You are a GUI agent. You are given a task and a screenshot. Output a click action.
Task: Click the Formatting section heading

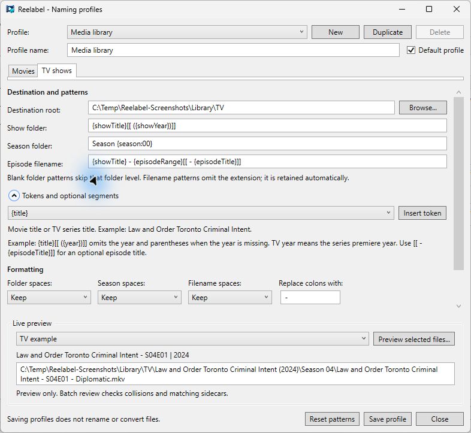[x=25, y=270]
